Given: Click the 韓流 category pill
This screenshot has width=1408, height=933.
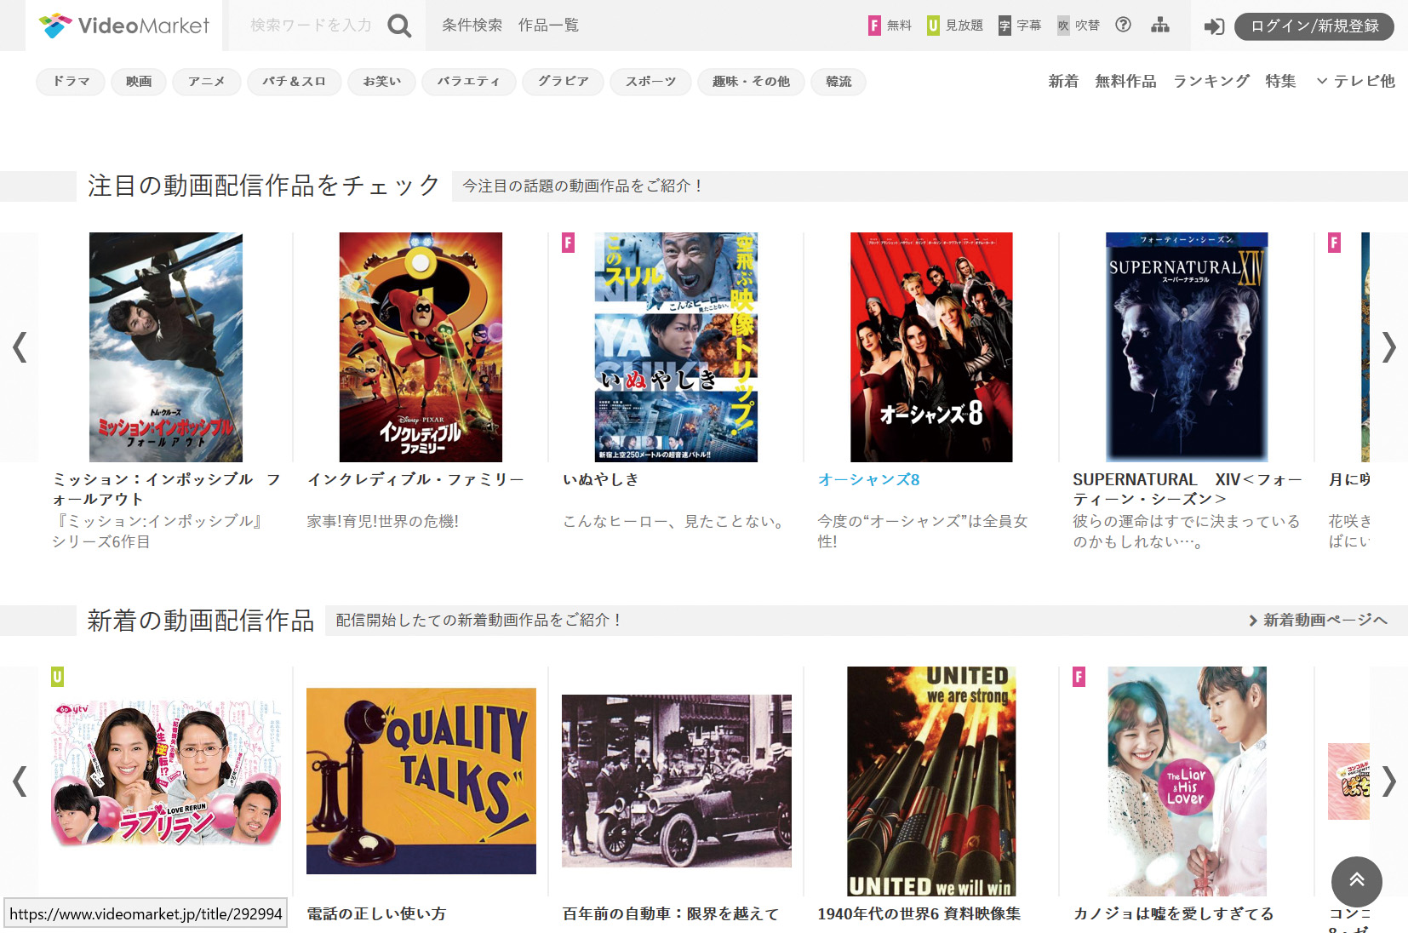Looking at the screenshot, I should [838, 82].
